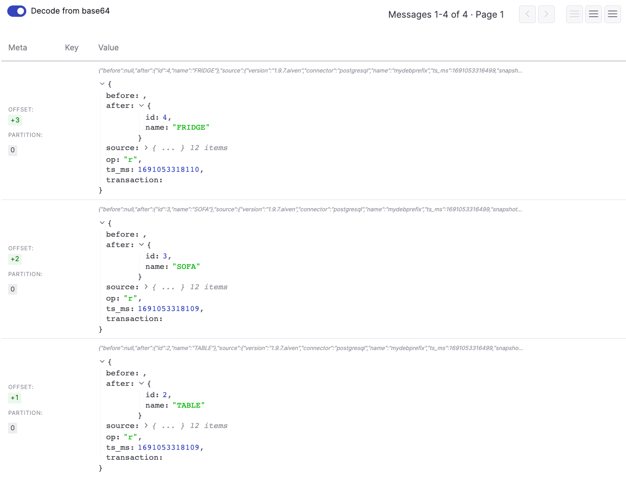
Task: Disable the Decode from base64 toggle
Action: coord(17,11)
